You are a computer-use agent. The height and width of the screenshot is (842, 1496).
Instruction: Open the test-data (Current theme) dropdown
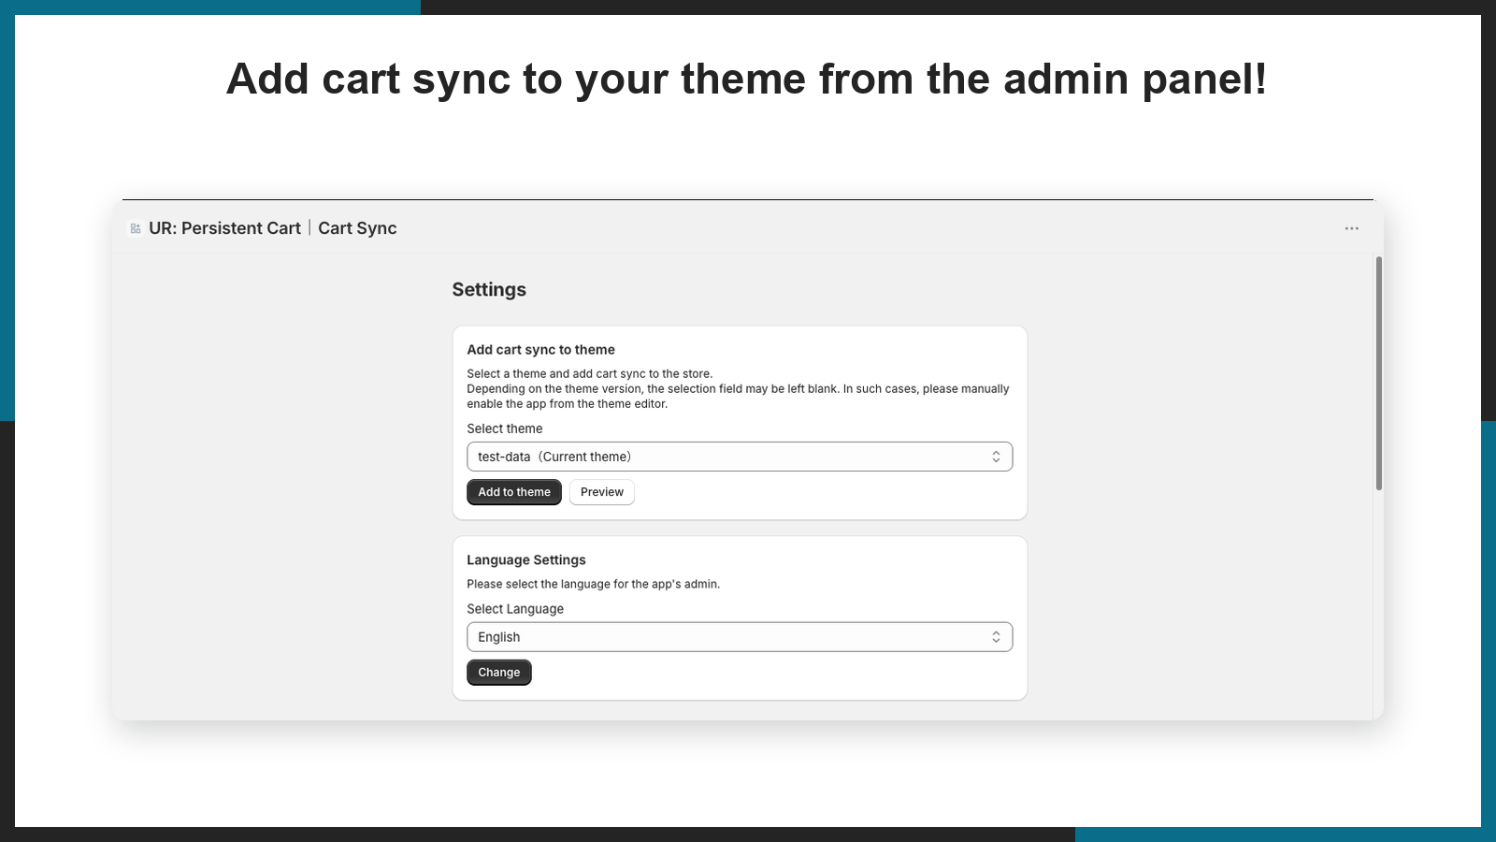pos(740,457)
